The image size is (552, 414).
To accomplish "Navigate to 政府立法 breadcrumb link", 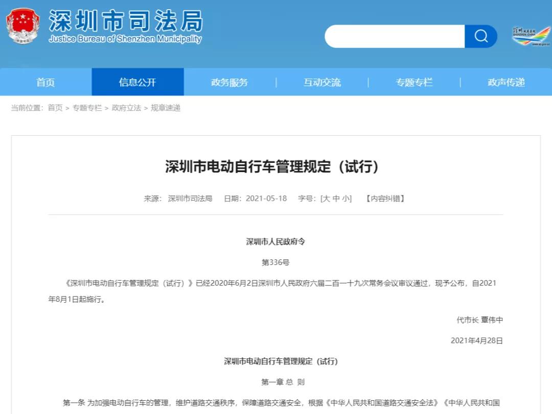I will pyautogui.click(x=126, y=108).
